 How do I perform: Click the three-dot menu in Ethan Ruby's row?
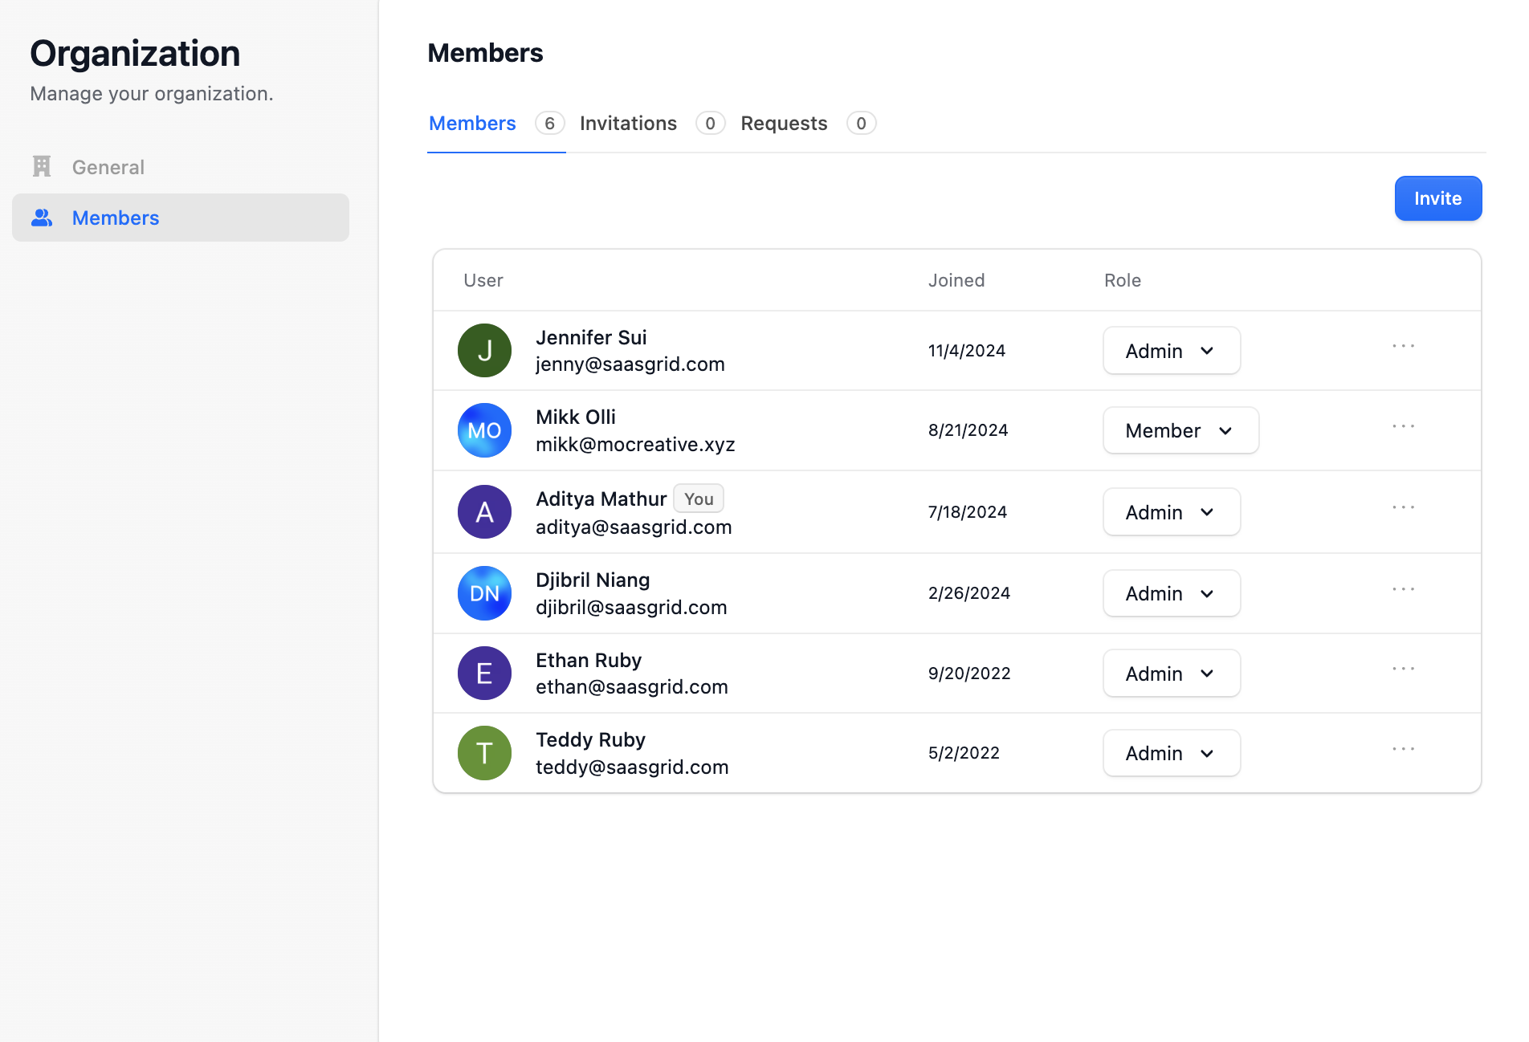click(1403, 669)
